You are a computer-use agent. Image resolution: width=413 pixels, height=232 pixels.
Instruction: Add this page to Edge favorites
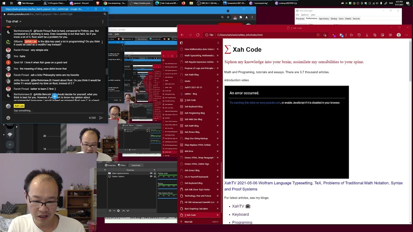325,35
